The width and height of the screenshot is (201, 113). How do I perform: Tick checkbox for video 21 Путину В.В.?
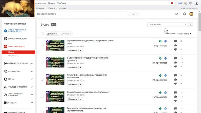point(42,79)
